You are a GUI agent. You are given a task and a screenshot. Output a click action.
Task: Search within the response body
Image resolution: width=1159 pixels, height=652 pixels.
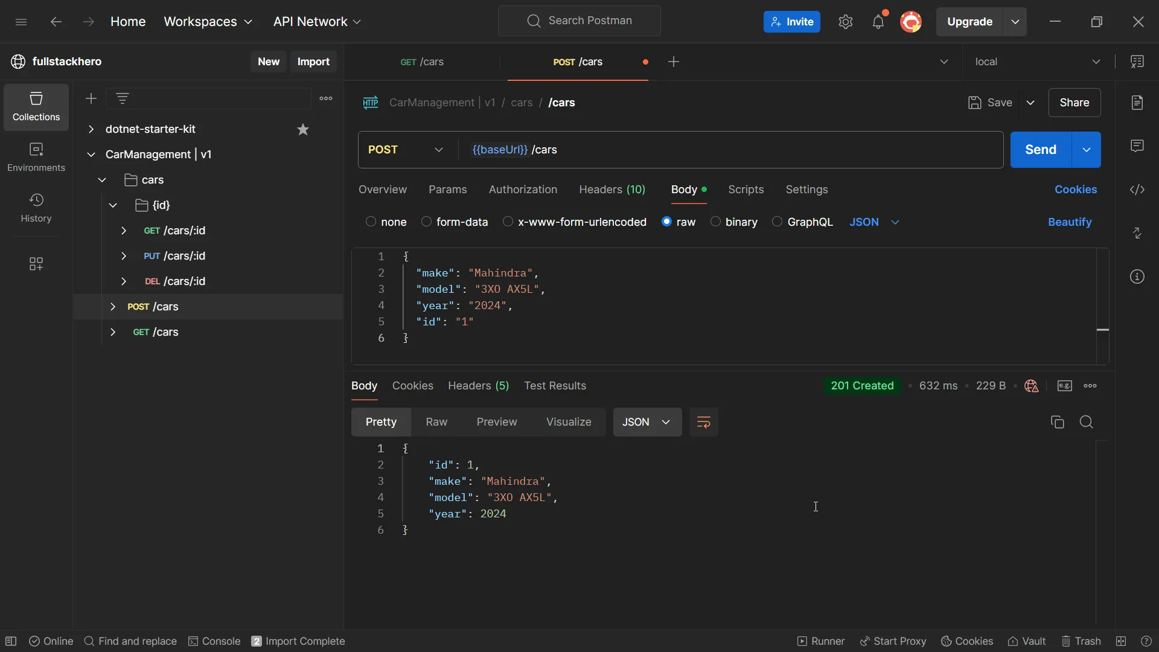coord(1086,422)
